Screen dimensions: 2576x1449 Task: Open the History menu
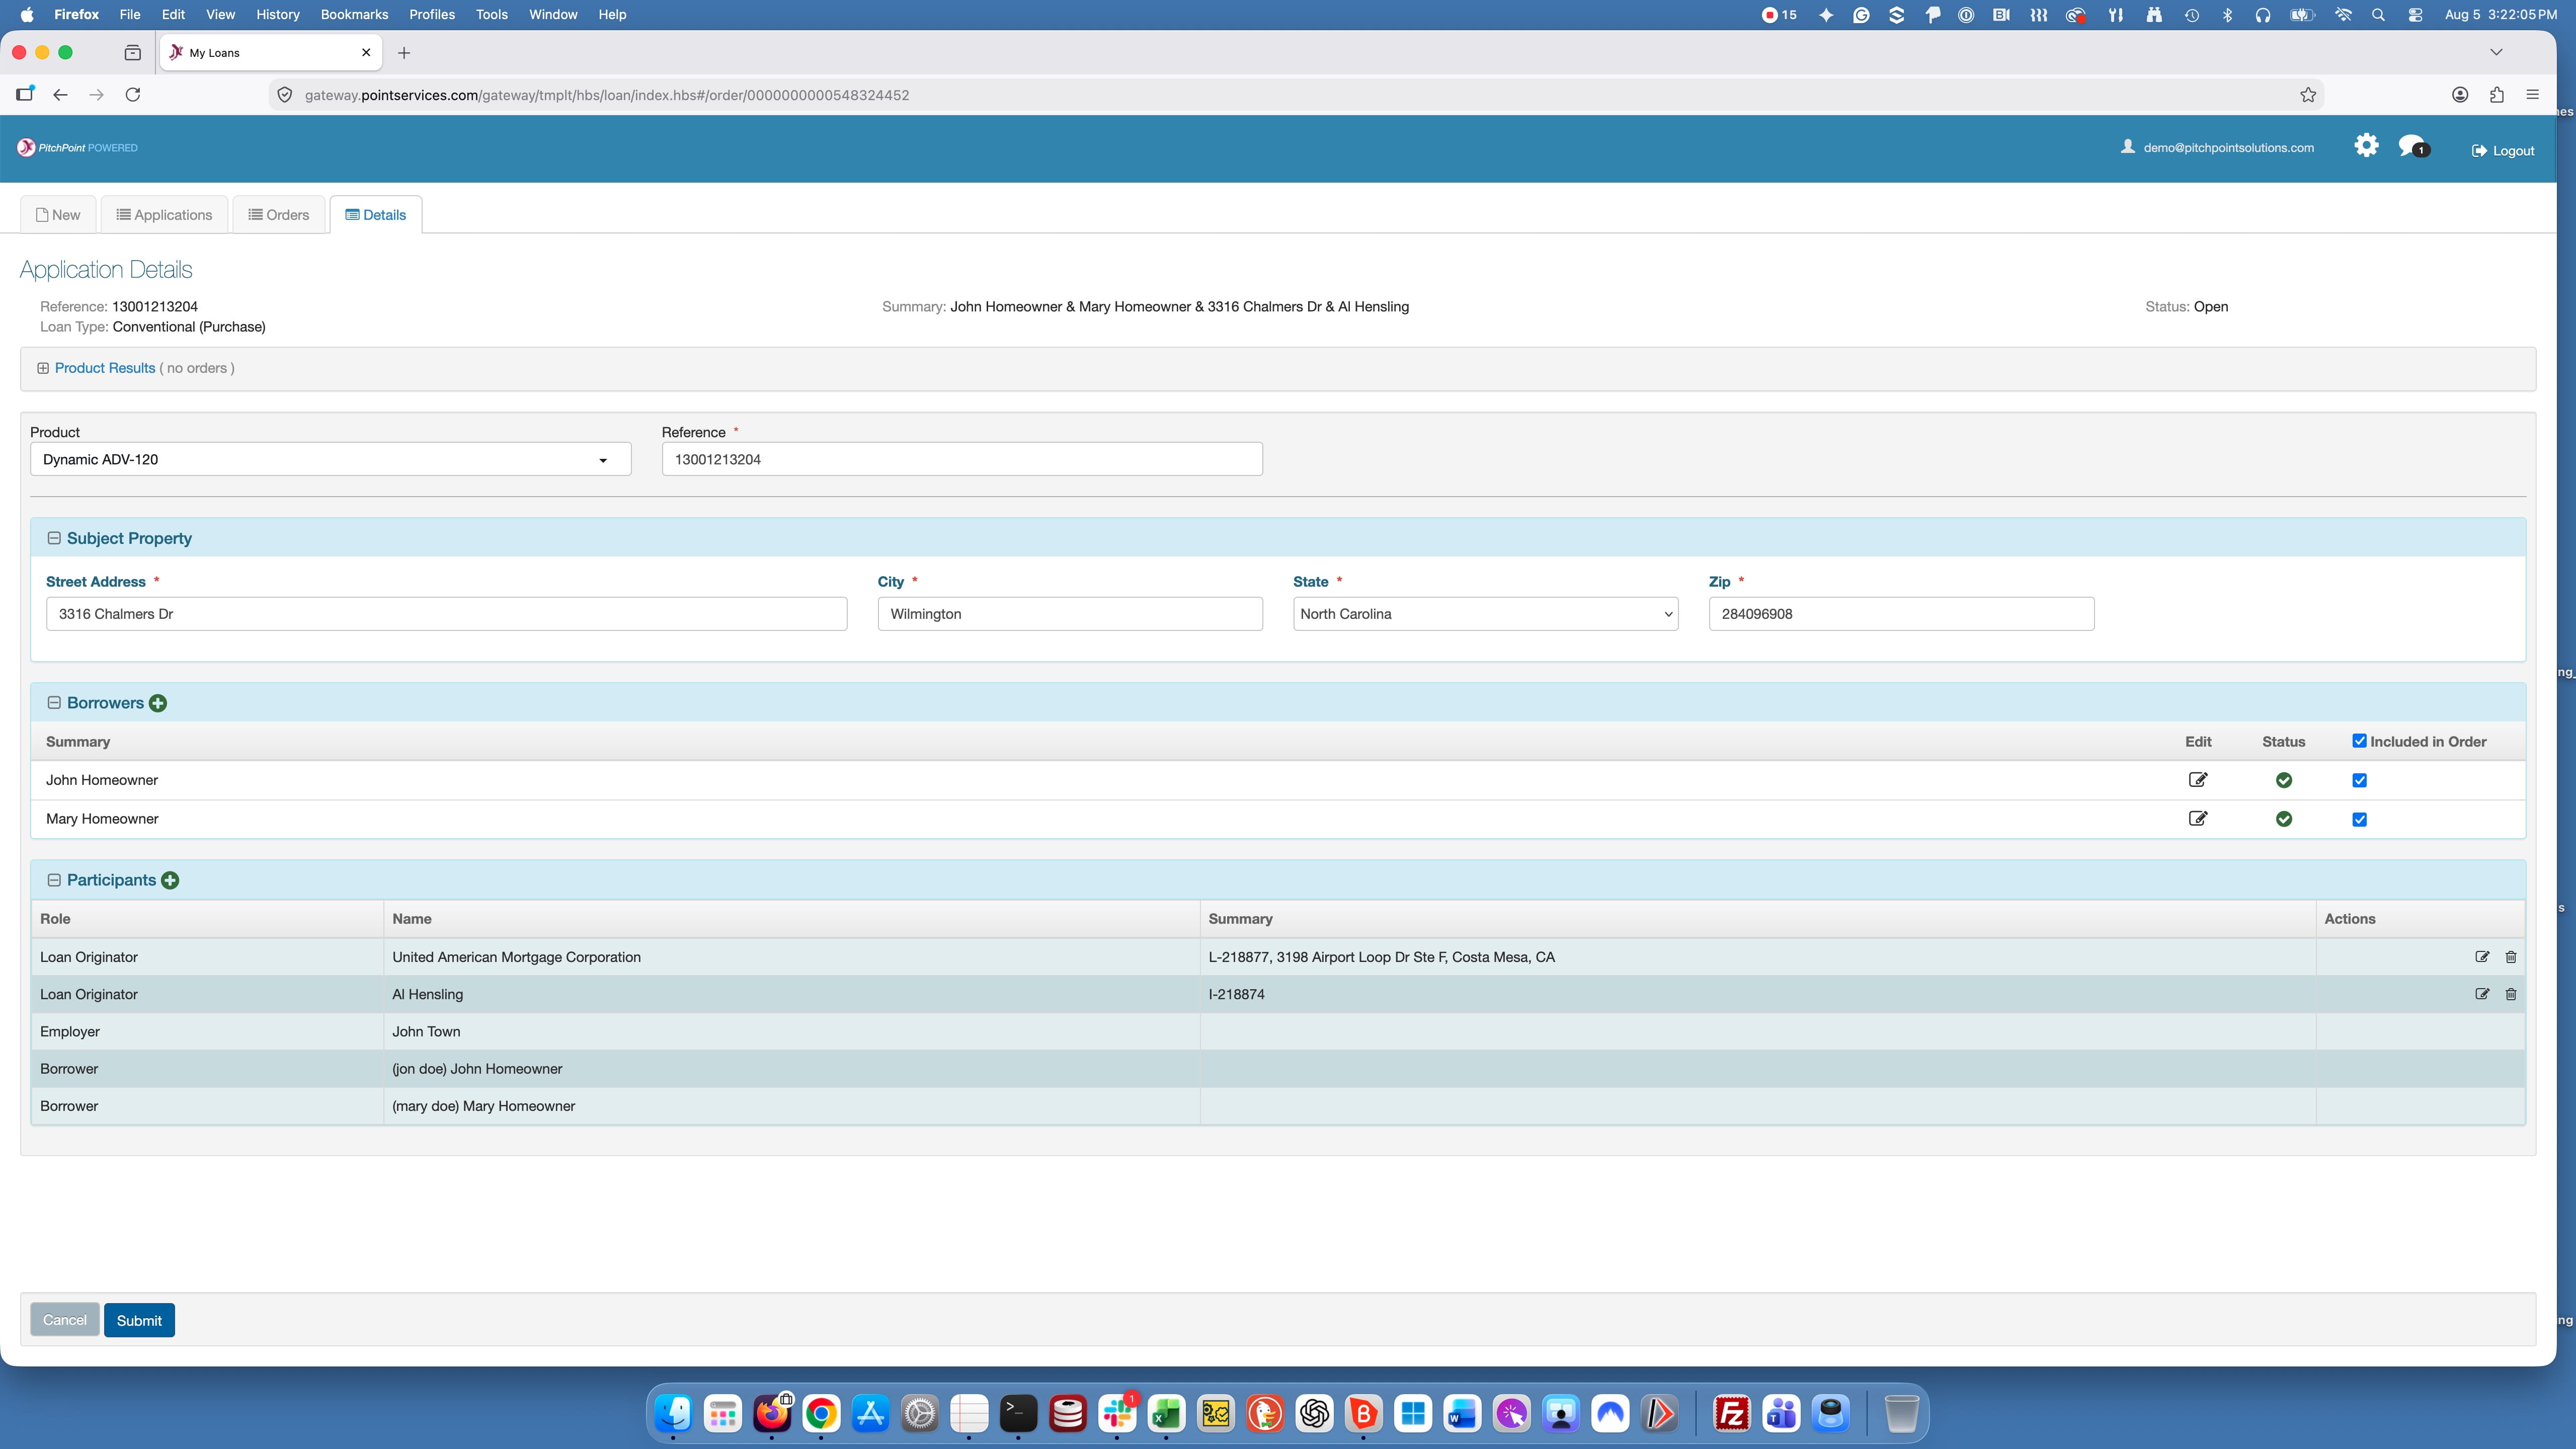[278, 15]
